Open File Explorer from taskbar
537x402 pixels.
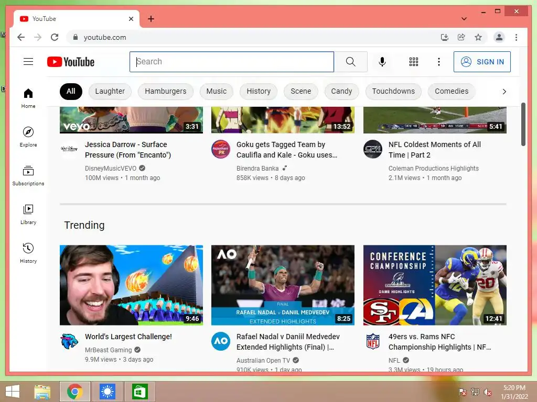tap(42, 392)
